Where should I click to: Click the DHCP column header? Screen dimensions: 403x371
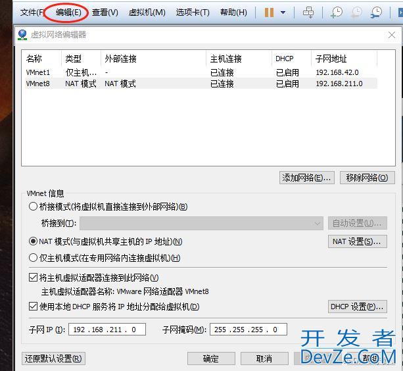coord(291,59)
